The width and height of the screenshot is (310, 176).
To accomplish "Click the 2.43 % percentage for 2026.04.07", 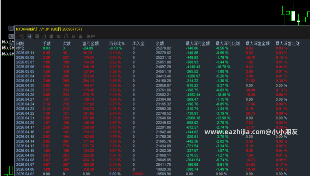I will point(115,165).
